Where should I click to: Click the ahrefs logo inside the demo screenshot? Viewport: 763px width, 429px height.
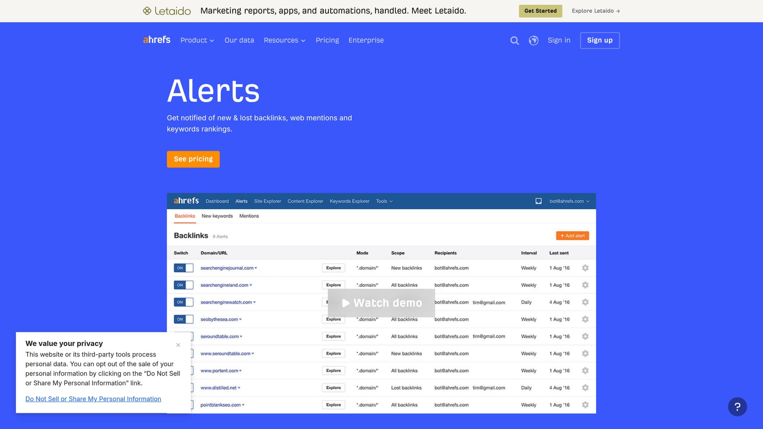(x=186, y=201)
